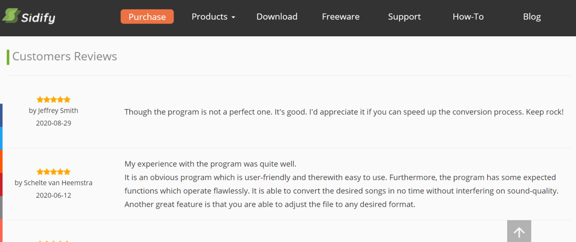Click the Sidify brand name text
This screenshot has width=576, height=242.
pyautogui.click(x=38, y=18)
